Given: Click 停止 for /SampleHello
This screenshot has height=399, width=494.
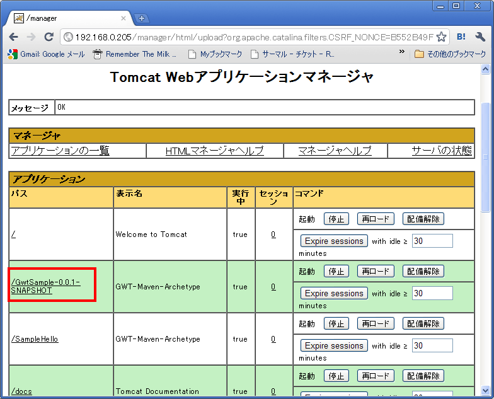Looking at the screenshot, I should click(336, 324).
